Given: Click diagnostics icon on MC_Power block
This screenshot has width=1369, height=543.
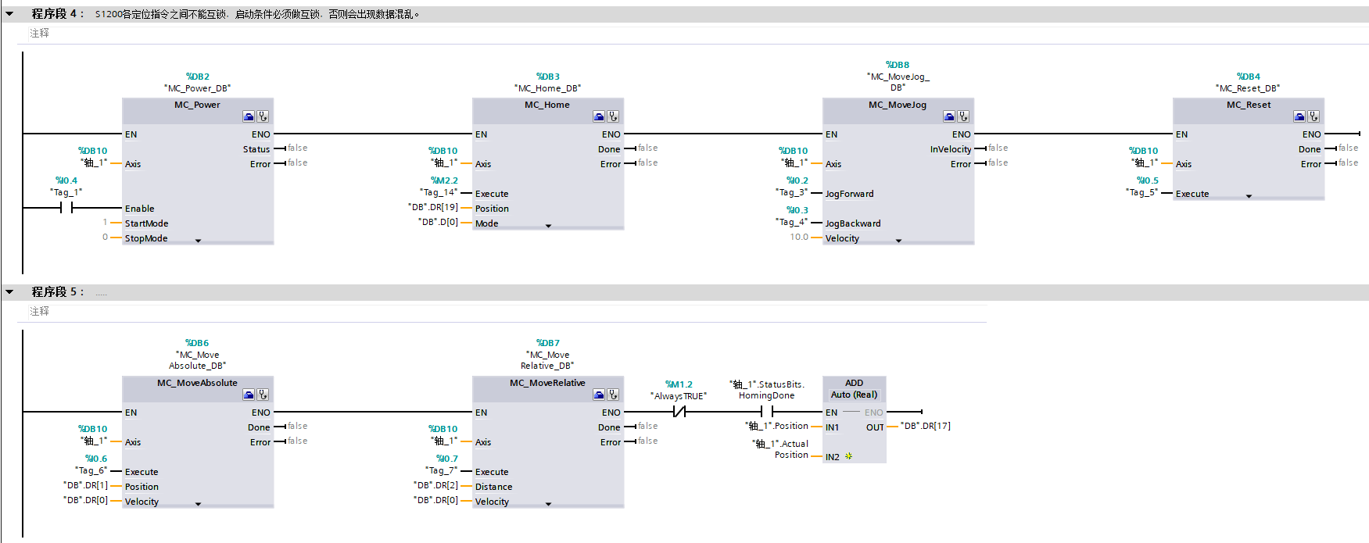Looking at the screenshot, I should coord(263,116).
